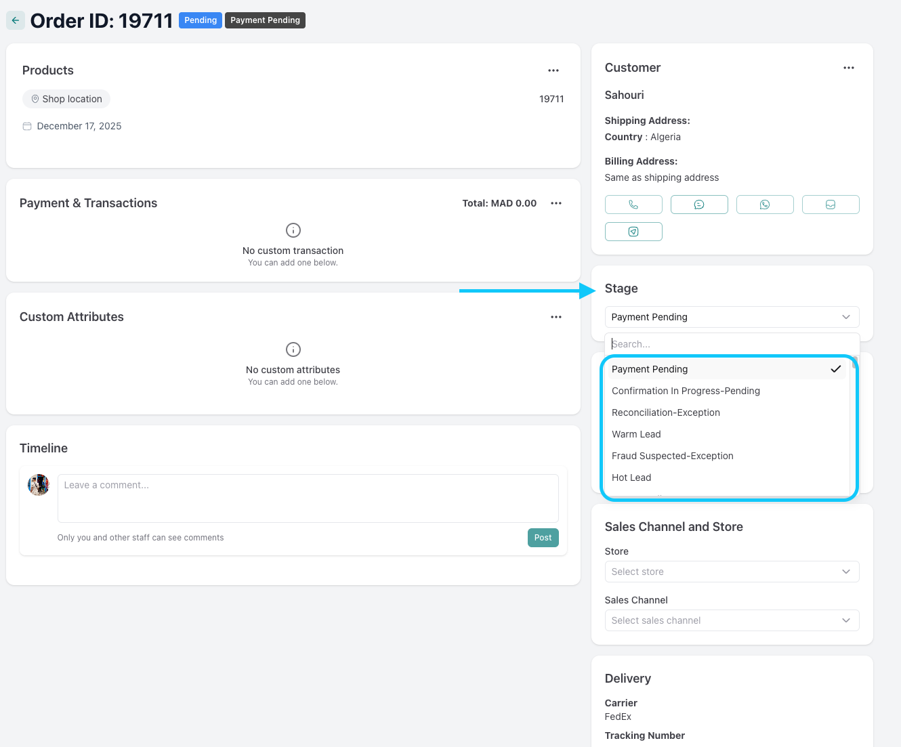Message the customer via the chat bubble icon
Image resolution: width=901 pixels, height=747 pixels.
pyautogui.click(x=699, y=205)
